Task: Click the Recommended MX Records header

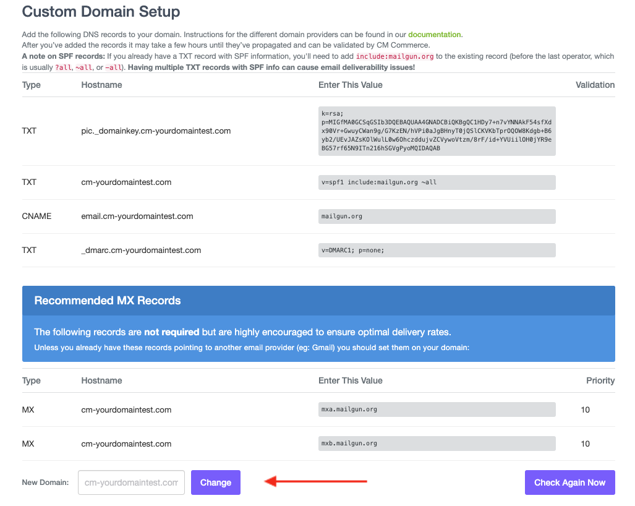Action: (107, 299)
